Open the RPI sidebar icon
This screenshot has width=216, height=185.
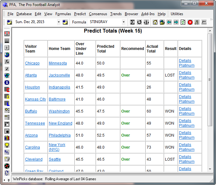[7, 152]
